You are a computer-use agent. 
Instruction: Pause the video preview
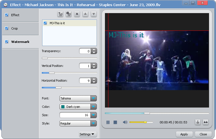108,122
